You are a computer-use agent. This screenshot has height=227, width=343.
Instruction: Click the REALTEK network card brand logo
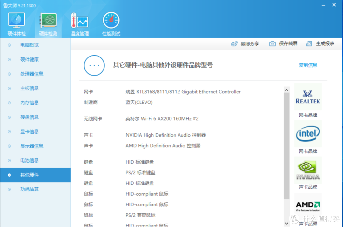pos(307,97)
